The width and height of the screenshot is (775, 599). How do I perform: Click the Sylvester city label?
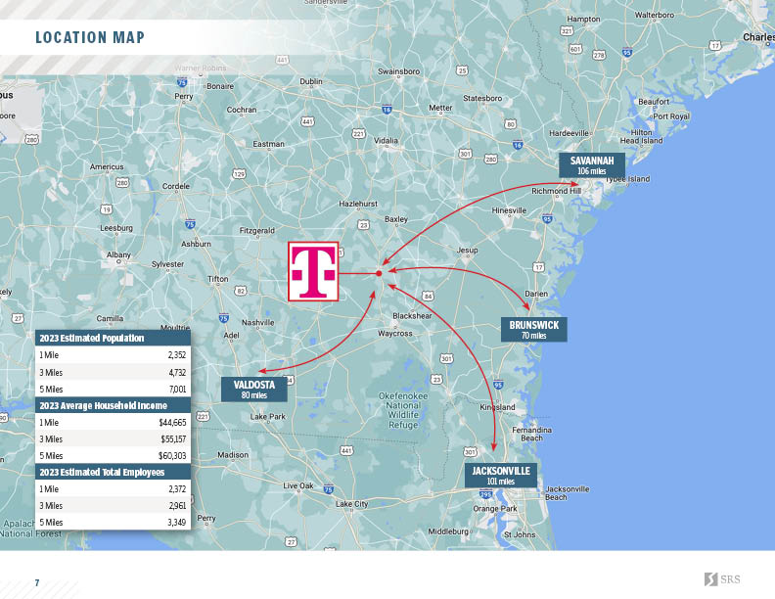(167, 264)
